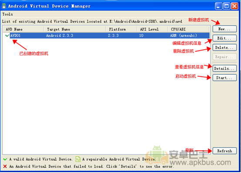241x173 pixels.
Task: Start the selected virtual device
Action: pos(224,78)
